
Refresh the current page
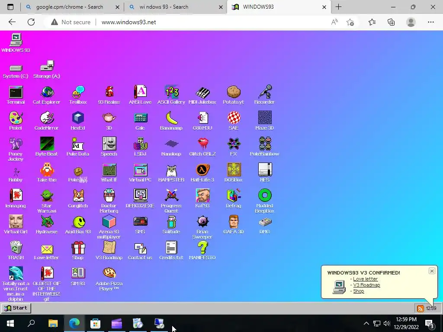[x=31, y=22]
